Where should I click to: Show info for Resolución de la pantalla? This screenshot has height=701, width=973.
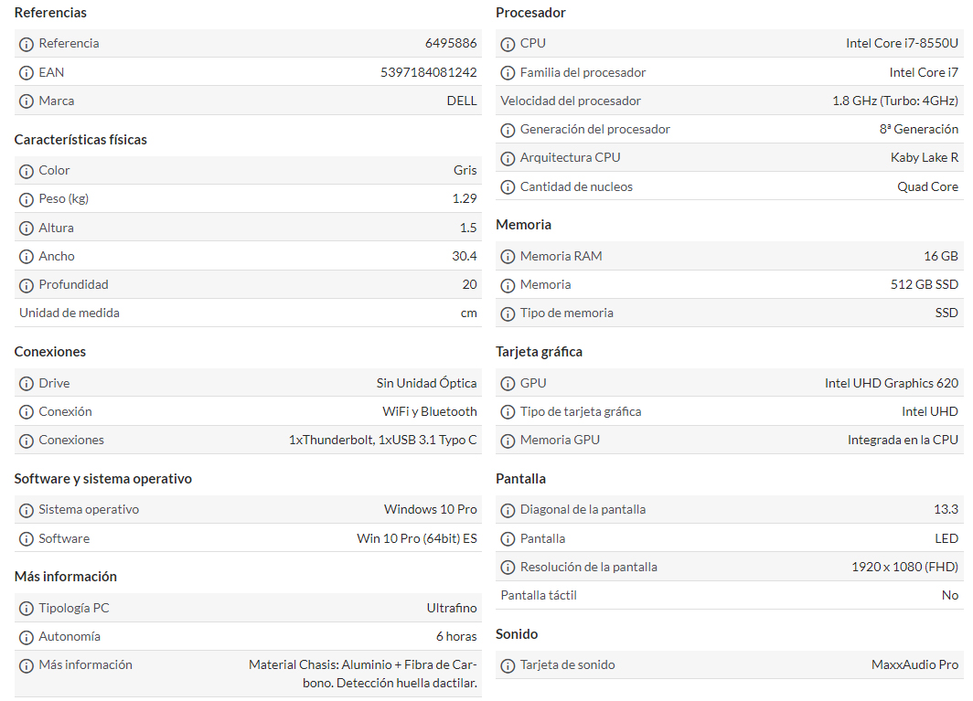(x=508, y=568)
